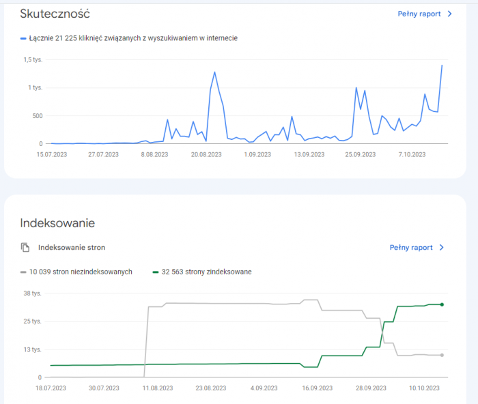The width and height of the screenshot is (478, 404).
Task: Click the grey endpoint dot on the indexing chart
Action: 442,355
